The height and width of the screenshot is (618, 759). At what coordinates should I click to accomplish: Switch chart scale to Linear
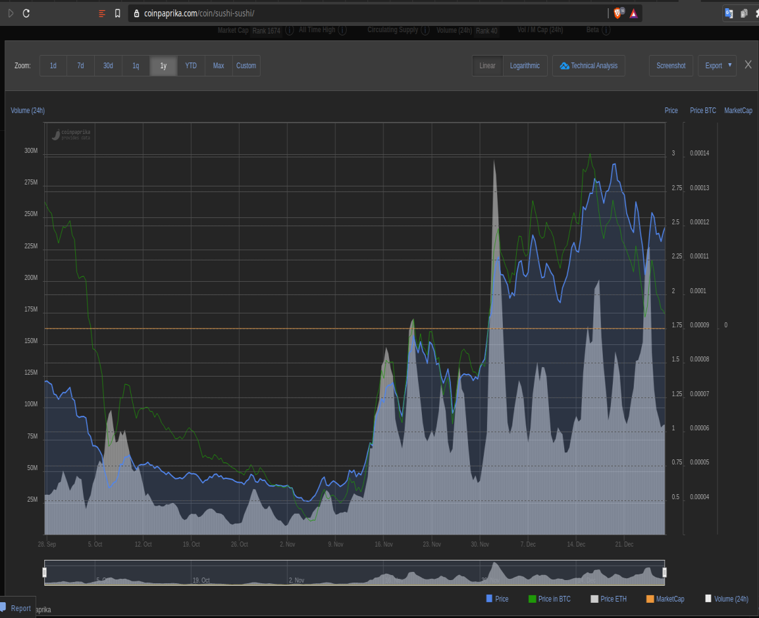point(488,66)
